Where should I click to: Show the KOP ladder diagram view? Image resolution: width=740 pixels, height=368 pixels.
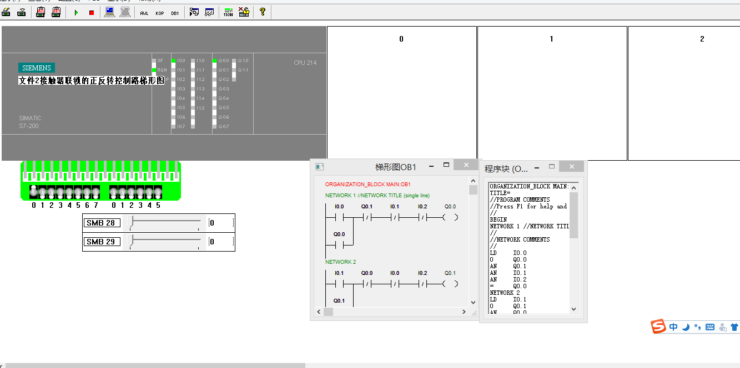[160, 12]
